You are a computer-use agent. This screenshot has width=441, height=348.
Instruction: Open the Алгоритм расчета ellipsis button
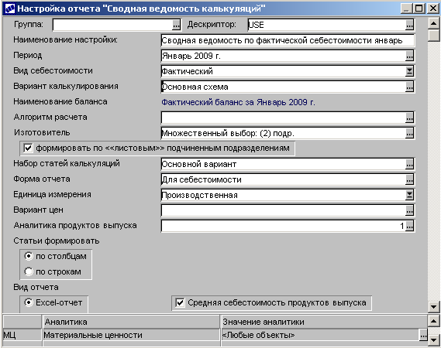(x=409, y=118)
